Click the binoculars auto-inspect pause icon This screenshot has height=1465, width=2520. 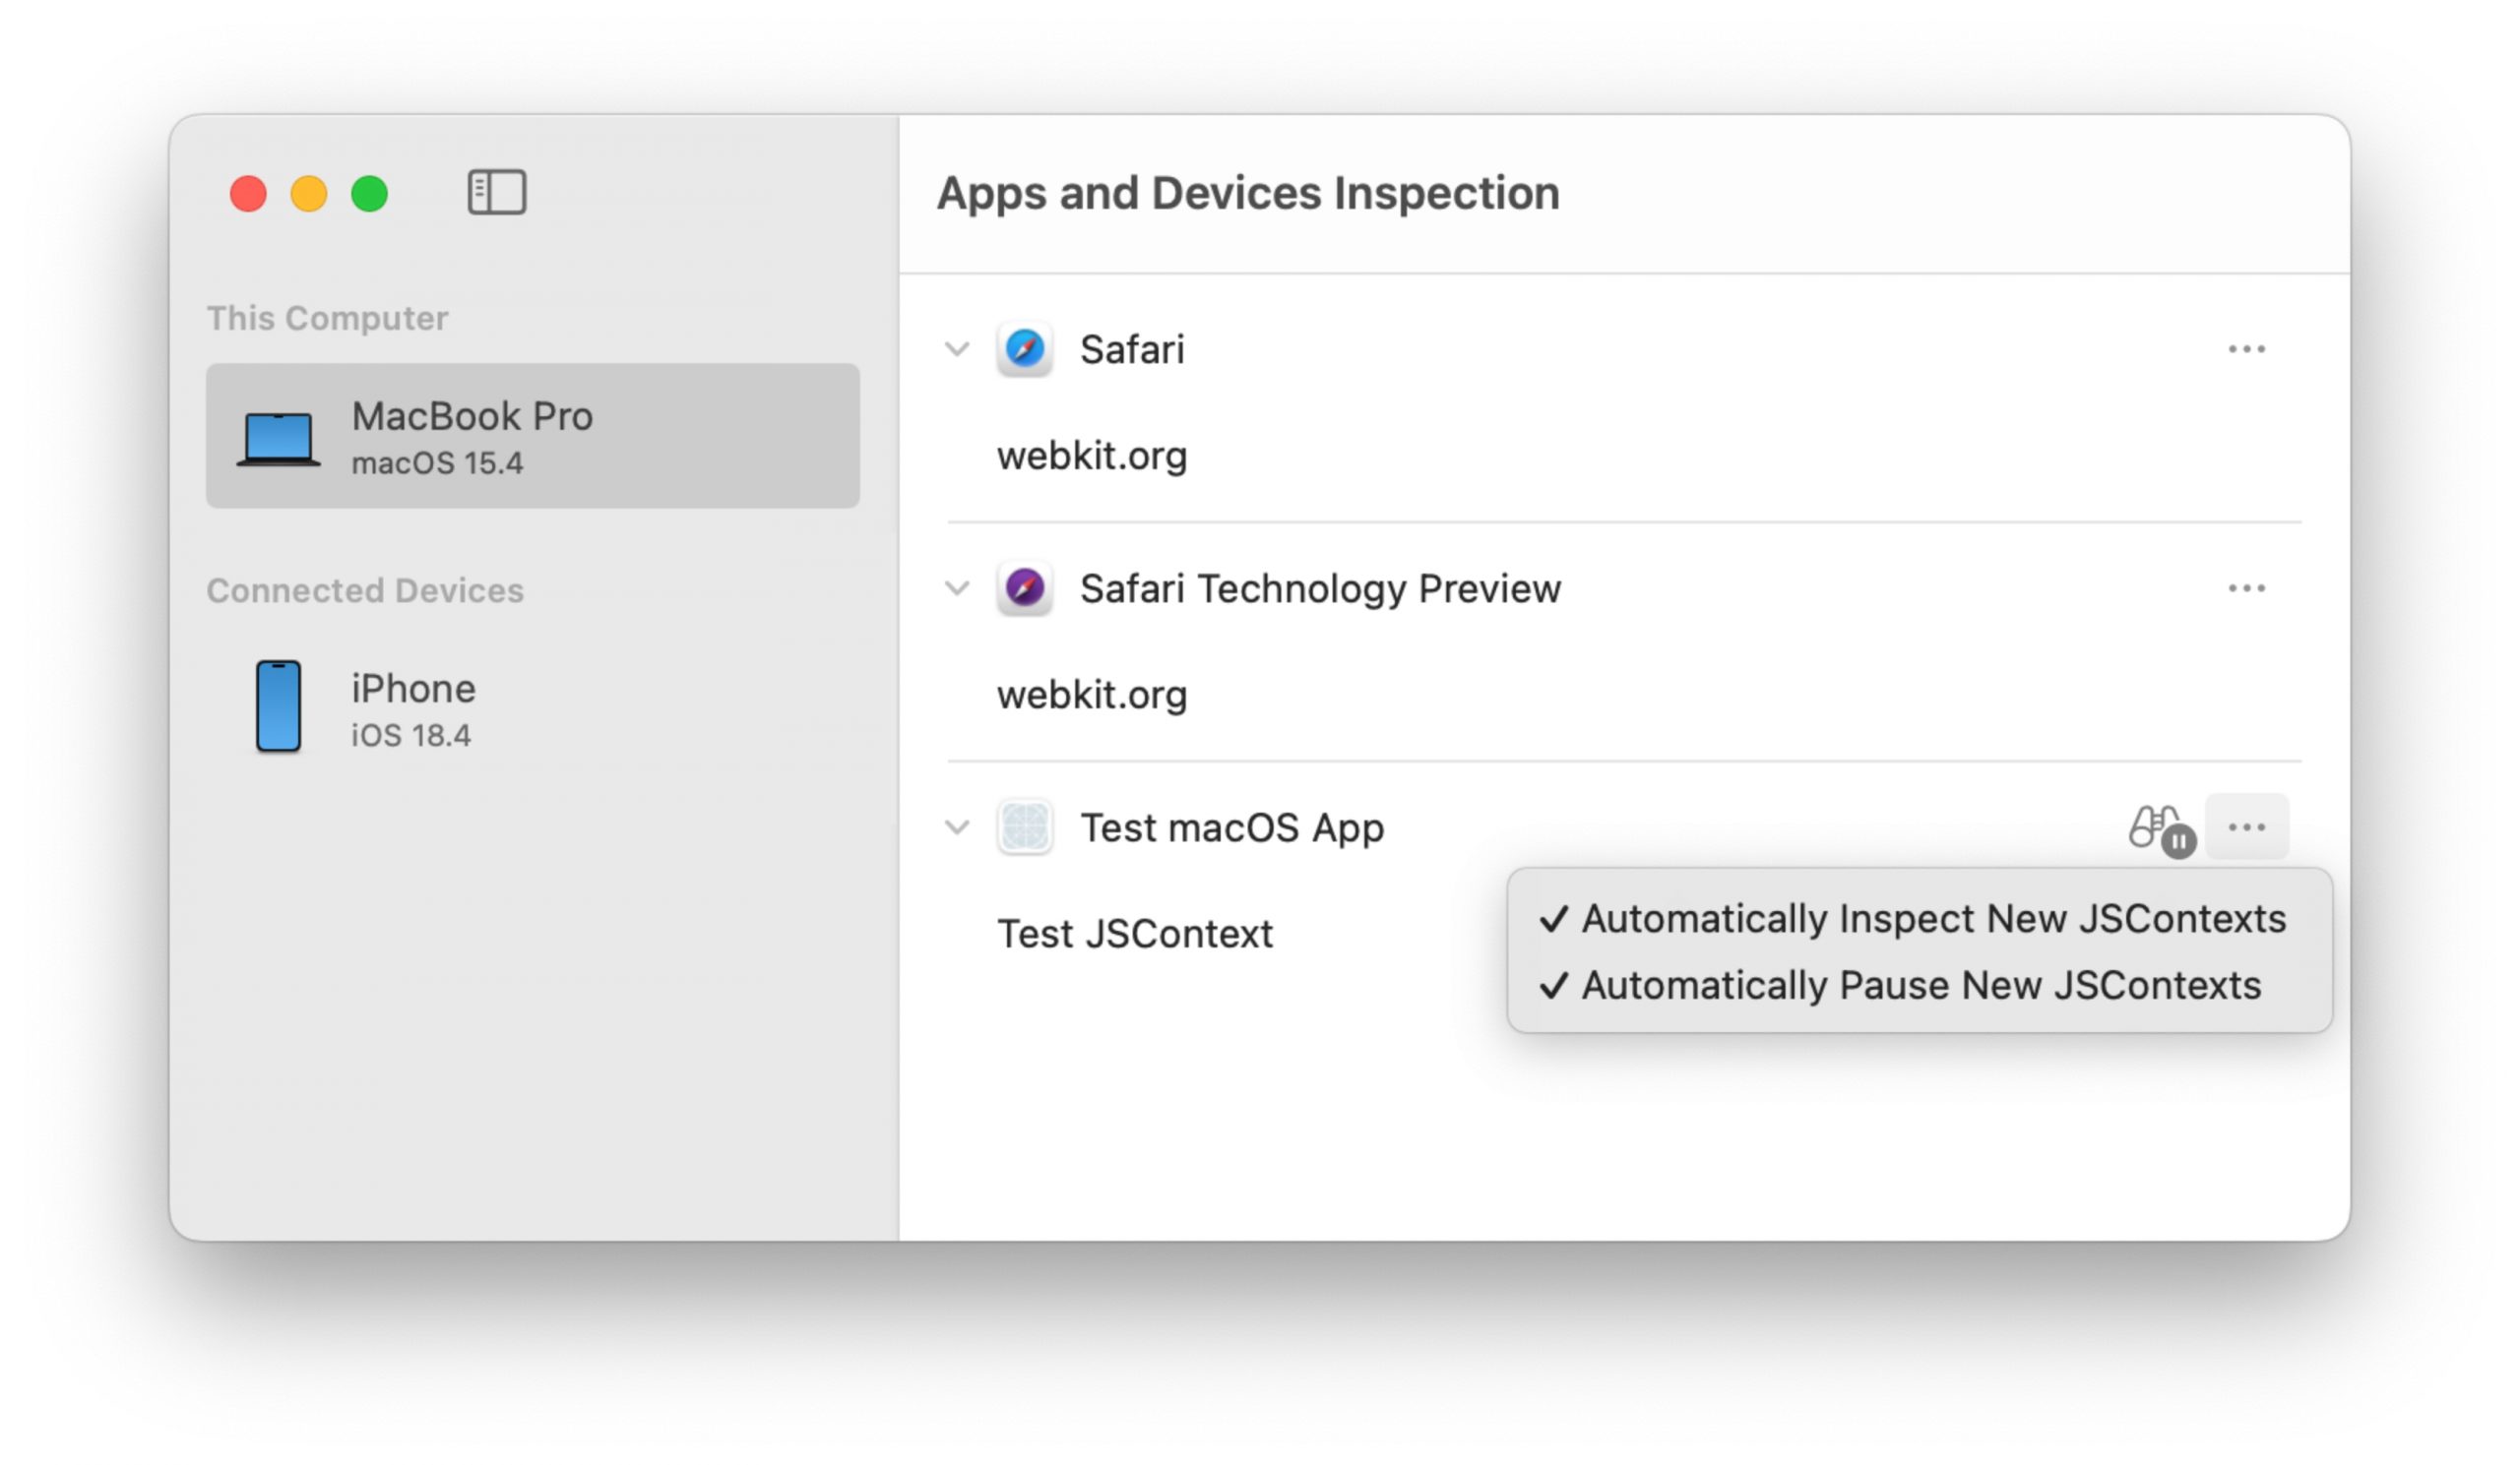tap(2161, 829)
